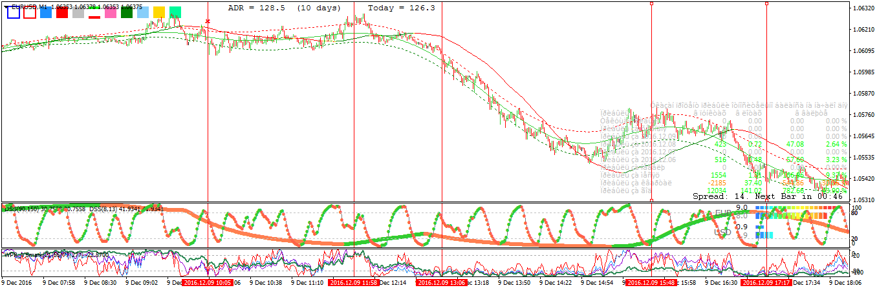877x290 pixels.
Task: Click the 141.02 table cell
Action: (751, 191)
